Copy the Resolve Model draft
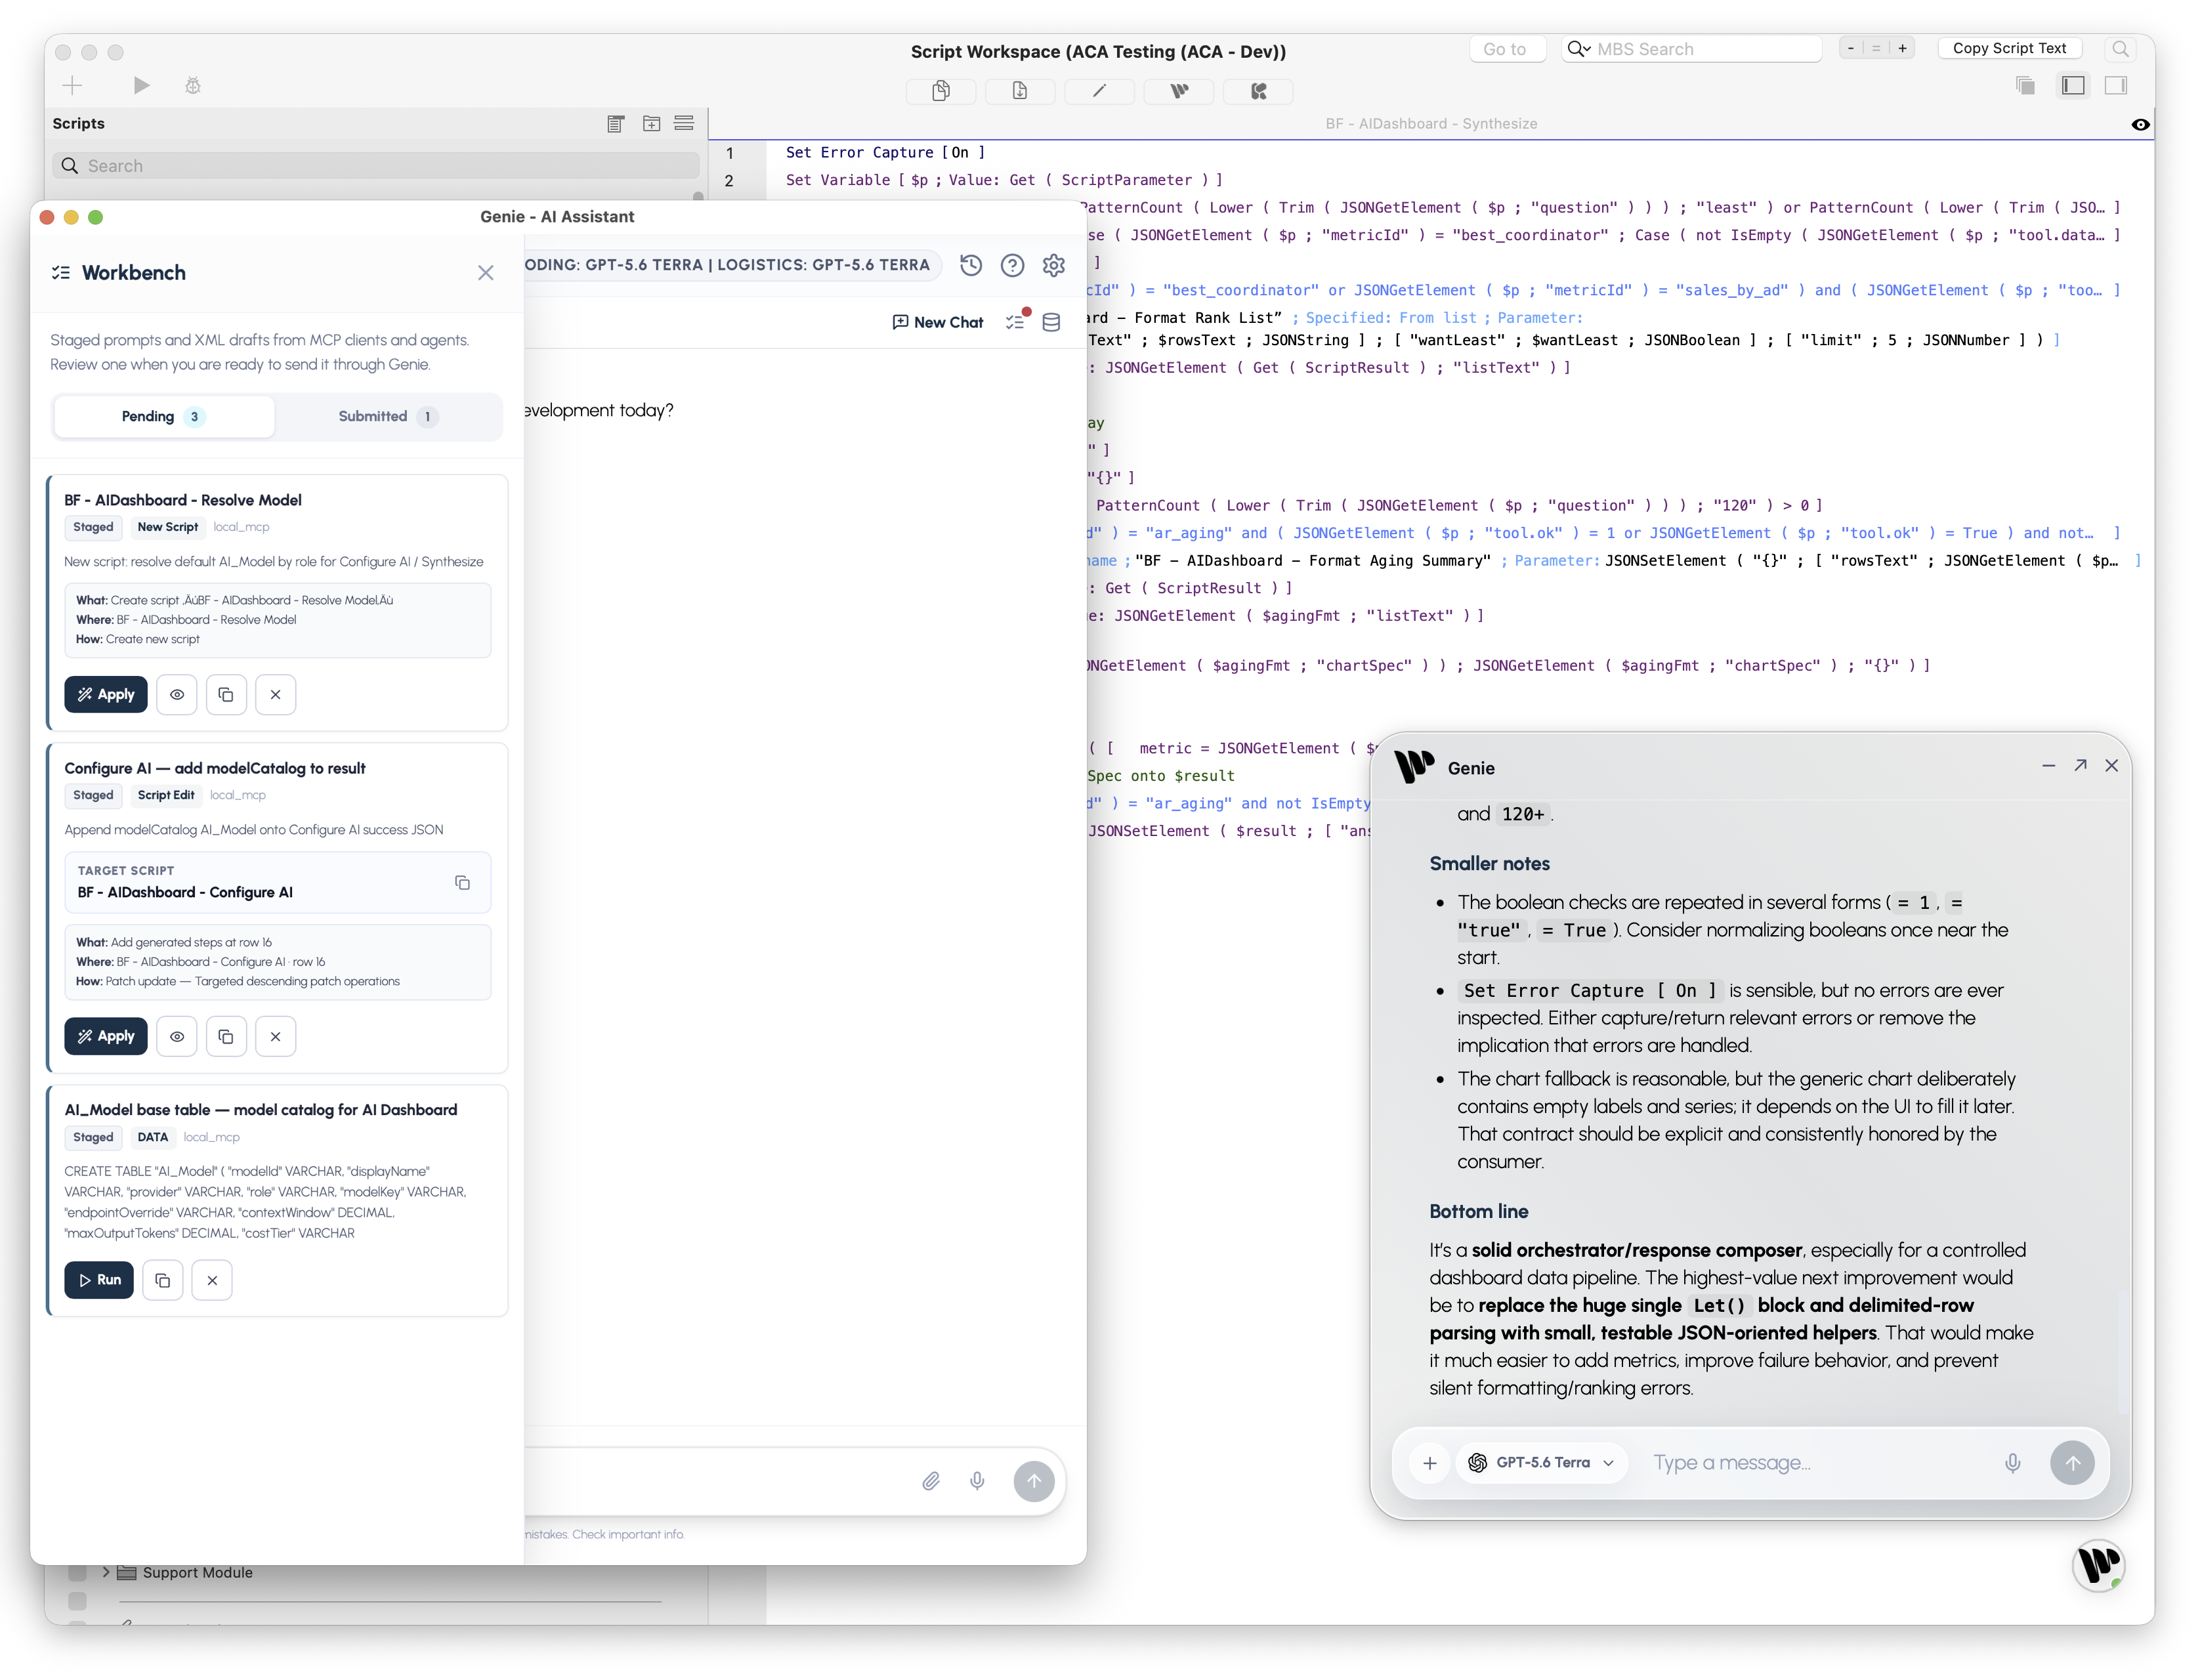Screen dimensions: 2200x1680 (226, 695)
